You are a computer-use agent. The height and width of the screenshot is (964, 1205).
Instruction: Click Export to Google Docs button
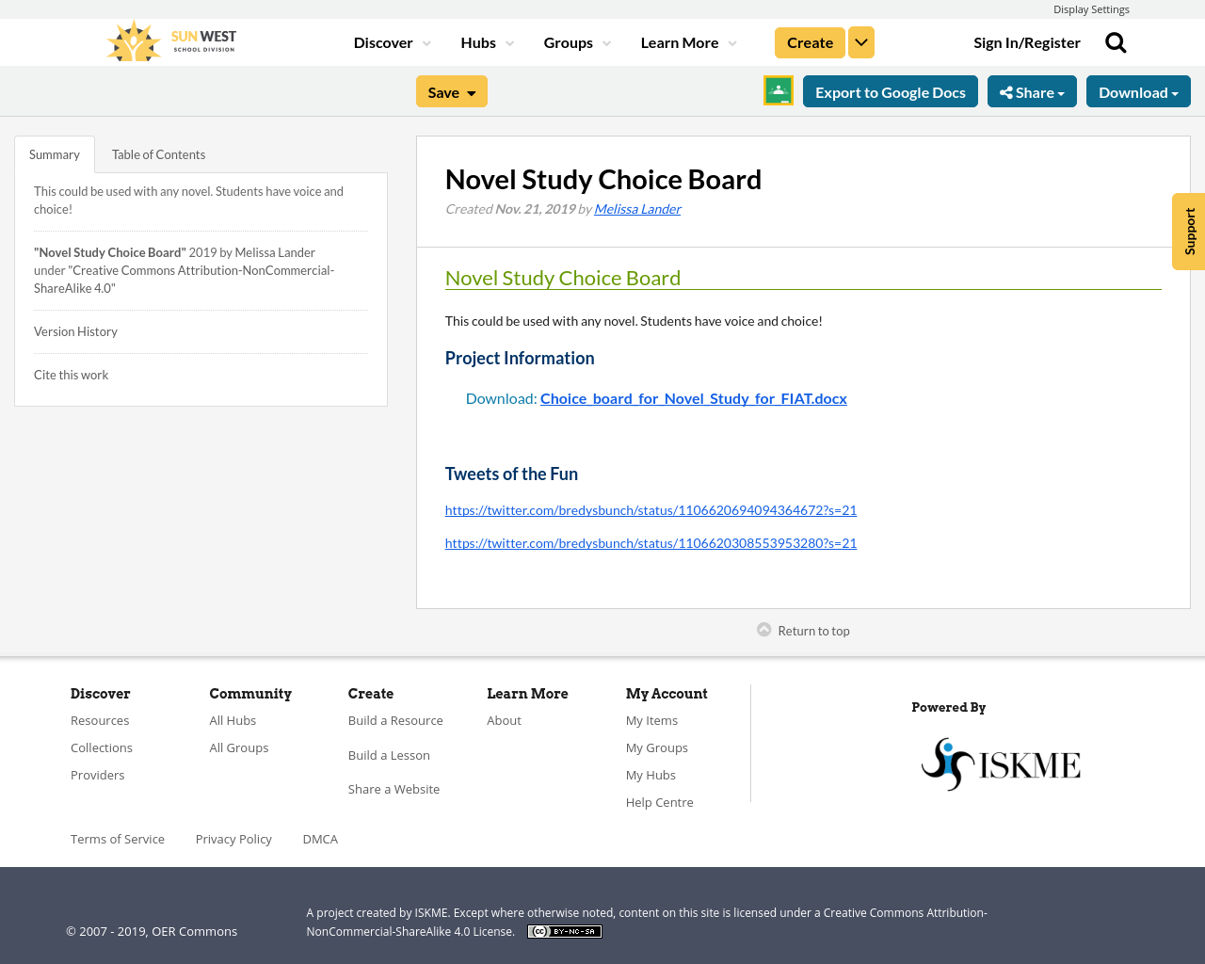pyautogui.click(x=891, y=91)
